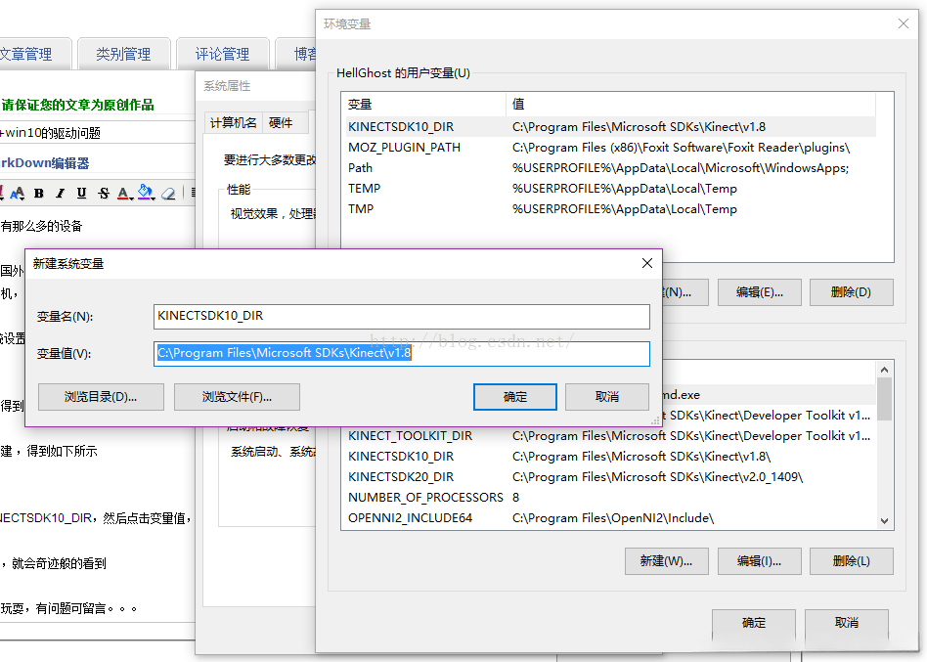This screenshot has width=927, height=662.
Task: Click 取消 at the bottom of 环境变量
Action: 847,623
